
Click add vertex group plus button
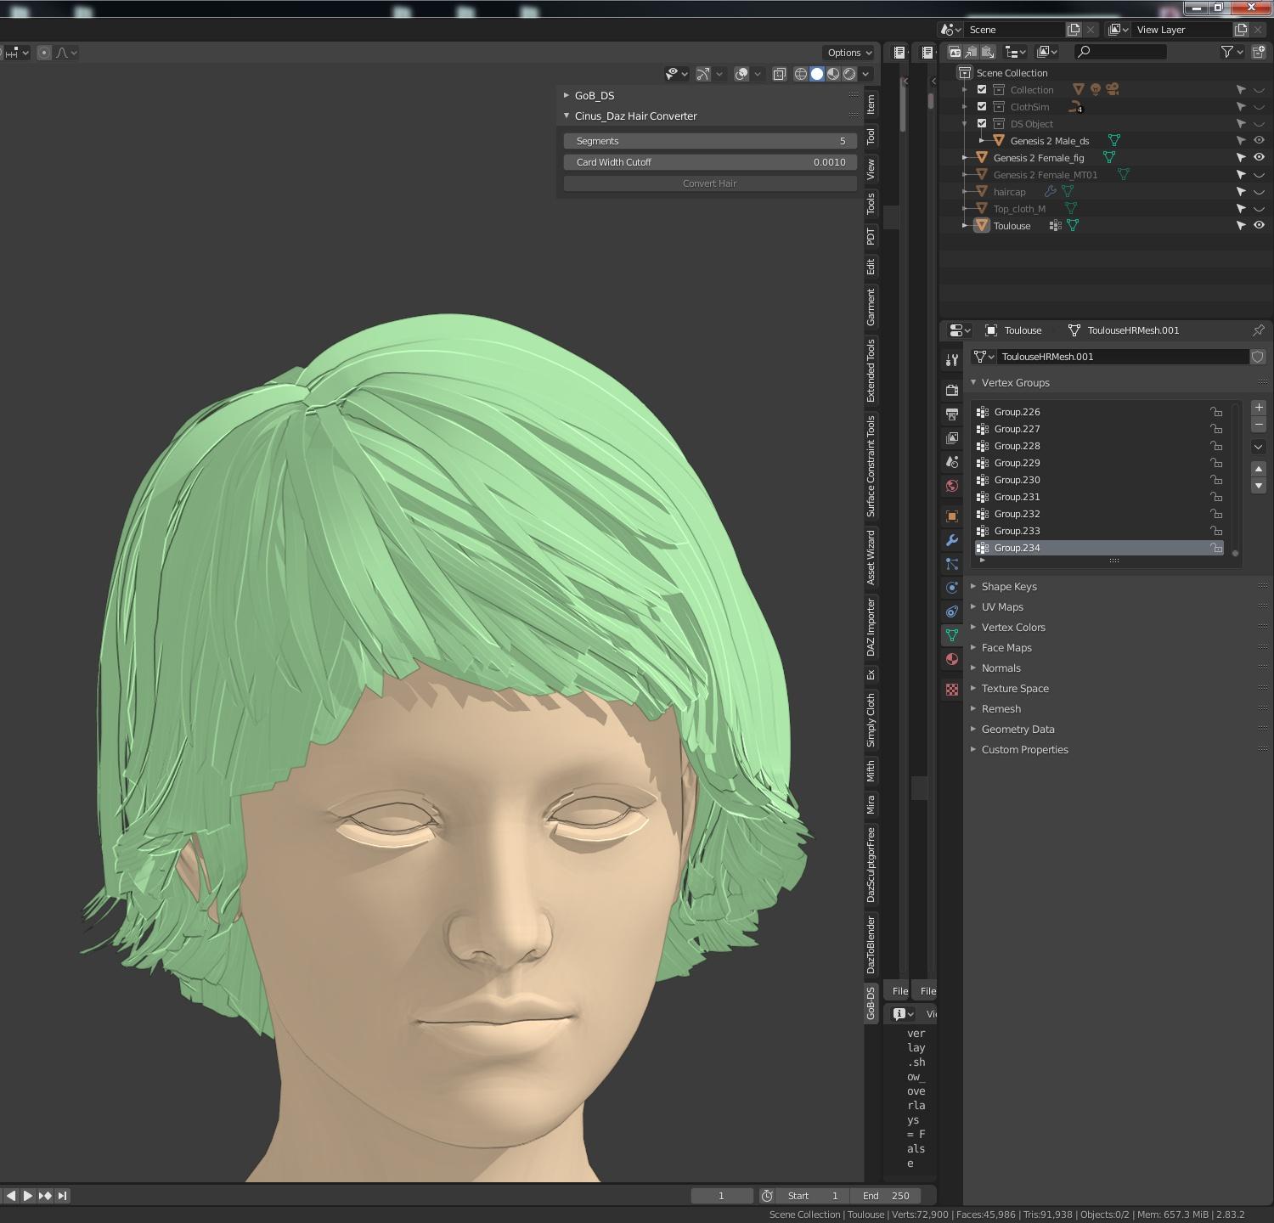pyautogui.click(x=1258, y=408)
